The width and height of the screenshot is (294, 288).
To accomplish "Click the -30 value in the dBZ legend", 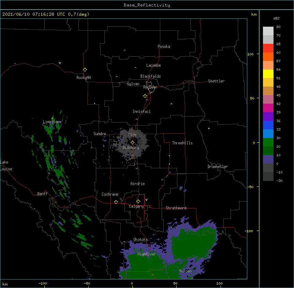I will point(279,181).
